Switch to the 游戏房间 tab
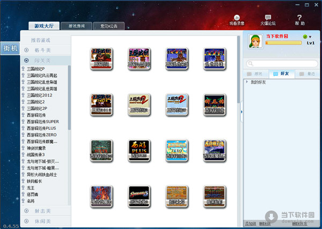This screenshot has width=322, height=229. tap(76, 26)
